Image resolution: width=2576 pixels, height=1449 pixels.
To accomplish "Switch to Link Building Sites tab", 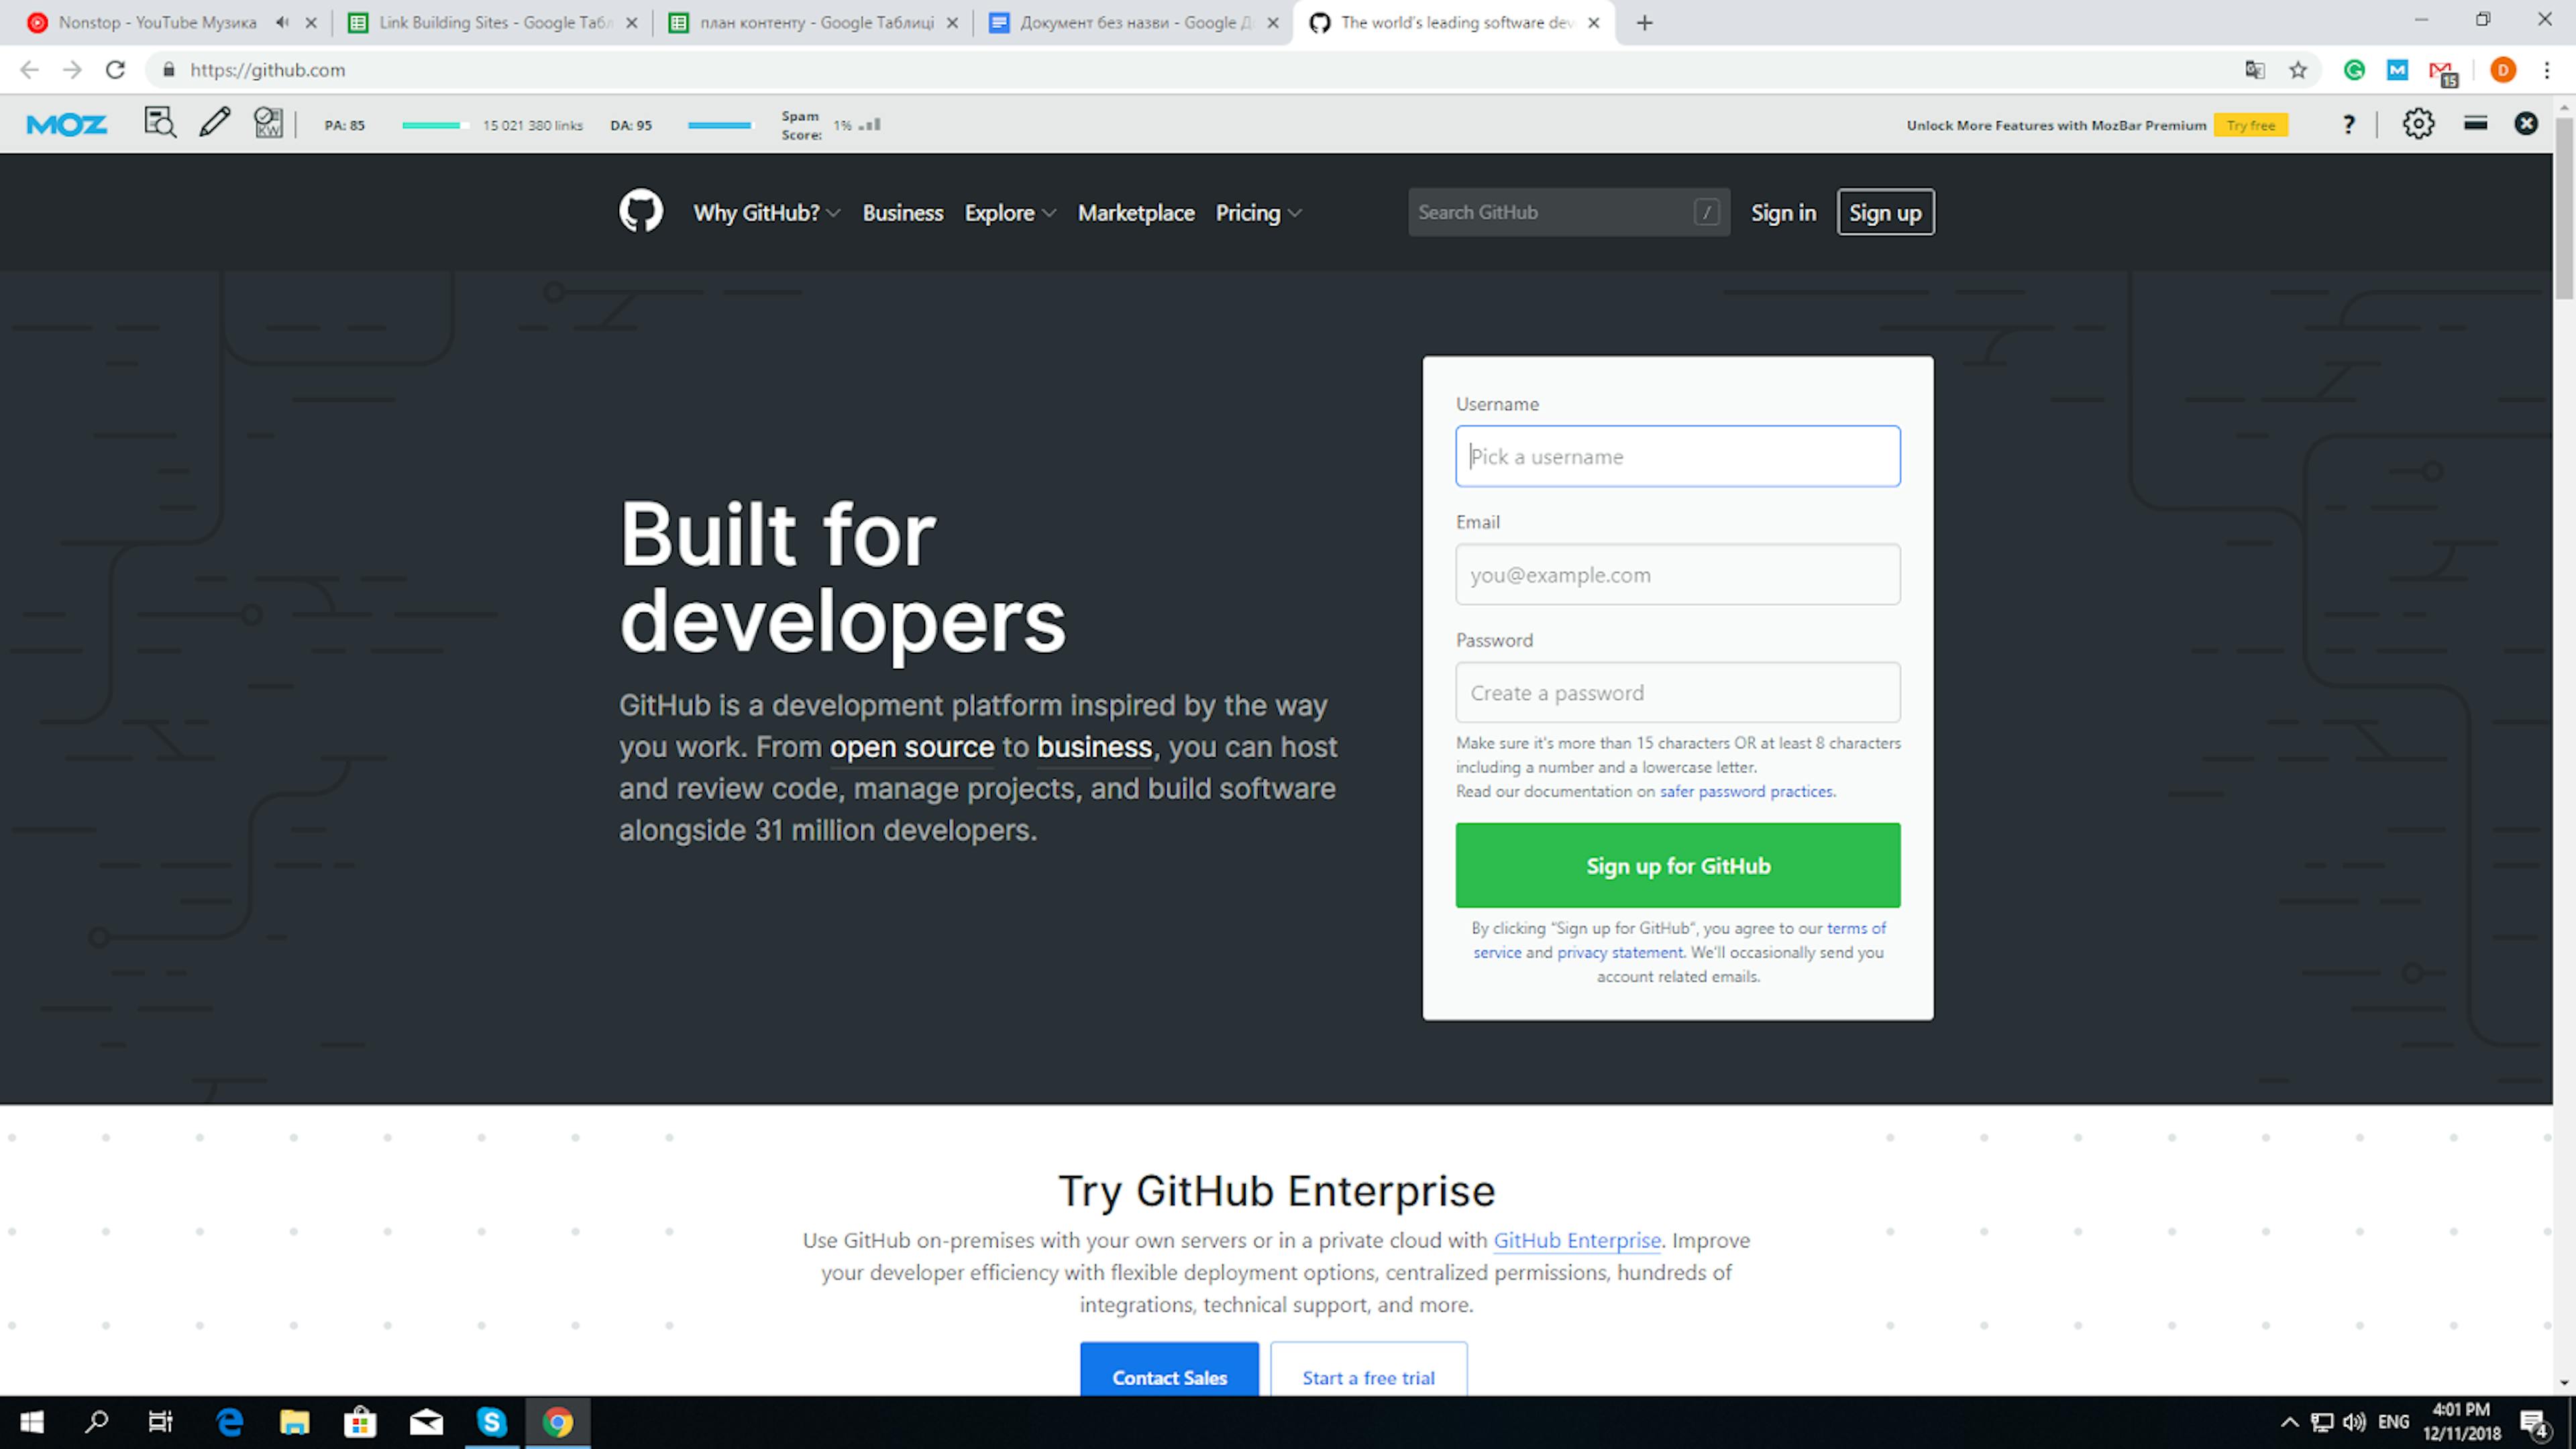I will point(495,22).
